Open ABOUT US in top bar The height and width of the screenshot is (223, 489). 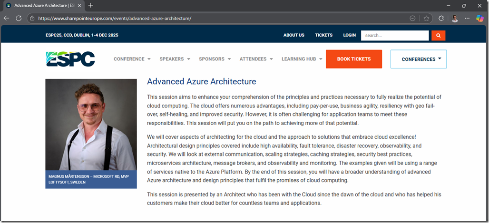coord(294,35)
